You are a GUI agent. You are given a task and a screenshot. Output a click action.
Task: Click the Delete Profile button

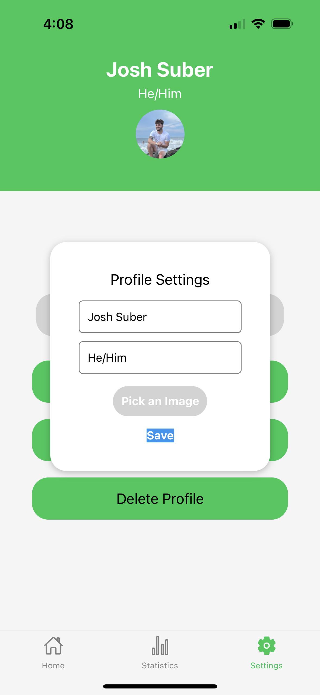[160, 498]
